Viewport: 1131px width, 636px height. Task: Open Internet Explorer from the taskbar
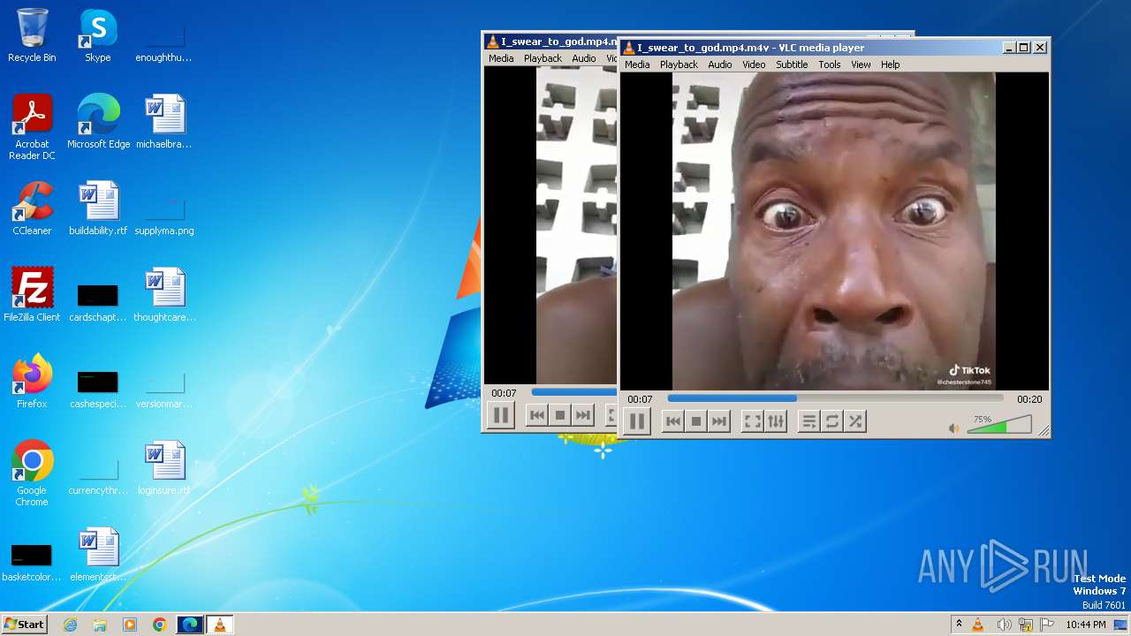pyautogui.click(x=70, y=625)
